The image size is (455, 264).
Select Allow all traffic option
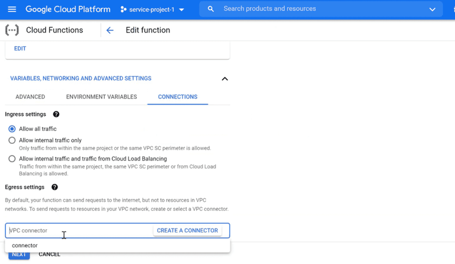click(x=12, y=129)
